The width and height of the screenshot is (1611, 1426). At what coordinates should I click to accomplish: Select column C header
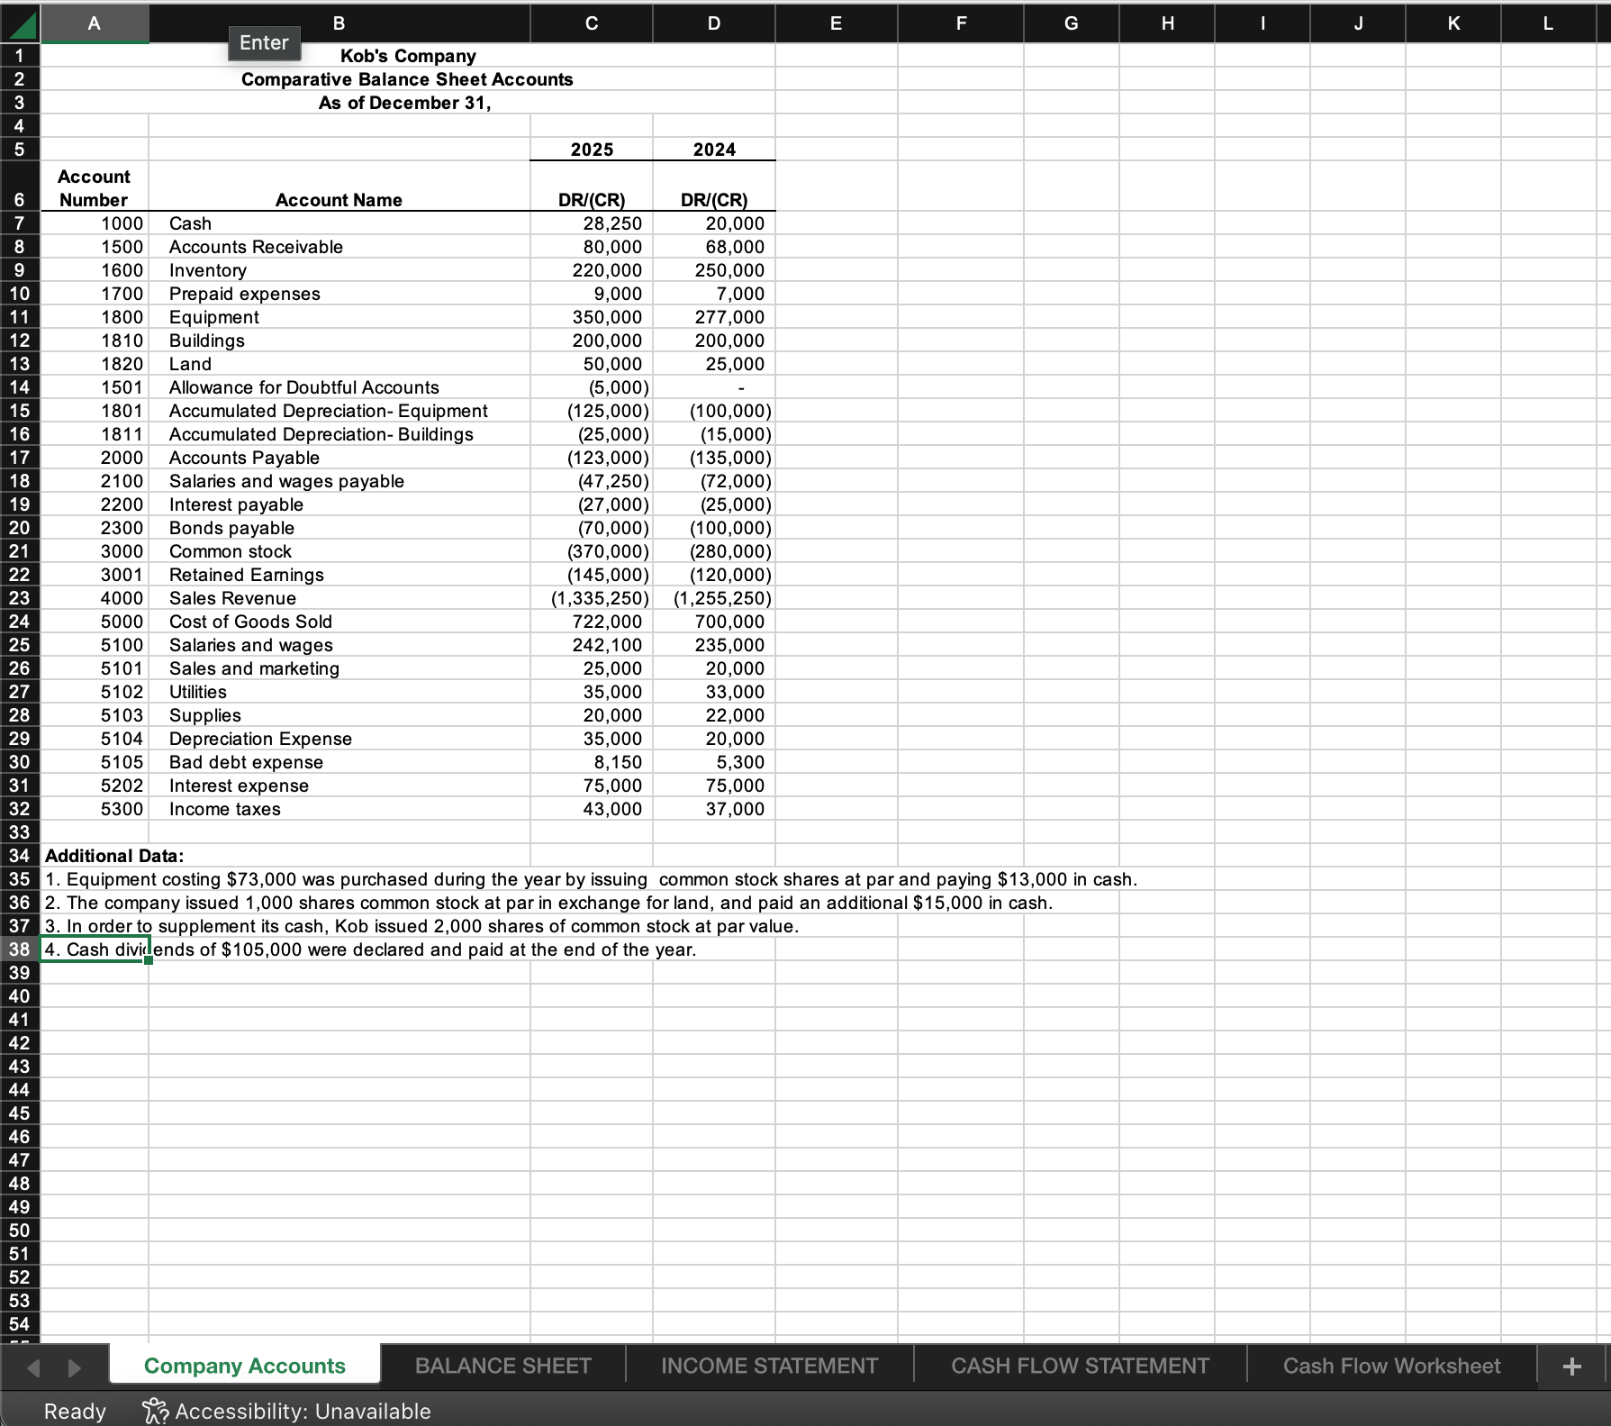click(x=591, y=23)
